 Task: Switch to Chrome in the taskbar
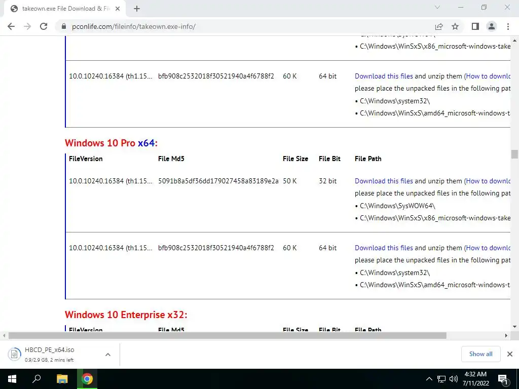click(87, 379)
